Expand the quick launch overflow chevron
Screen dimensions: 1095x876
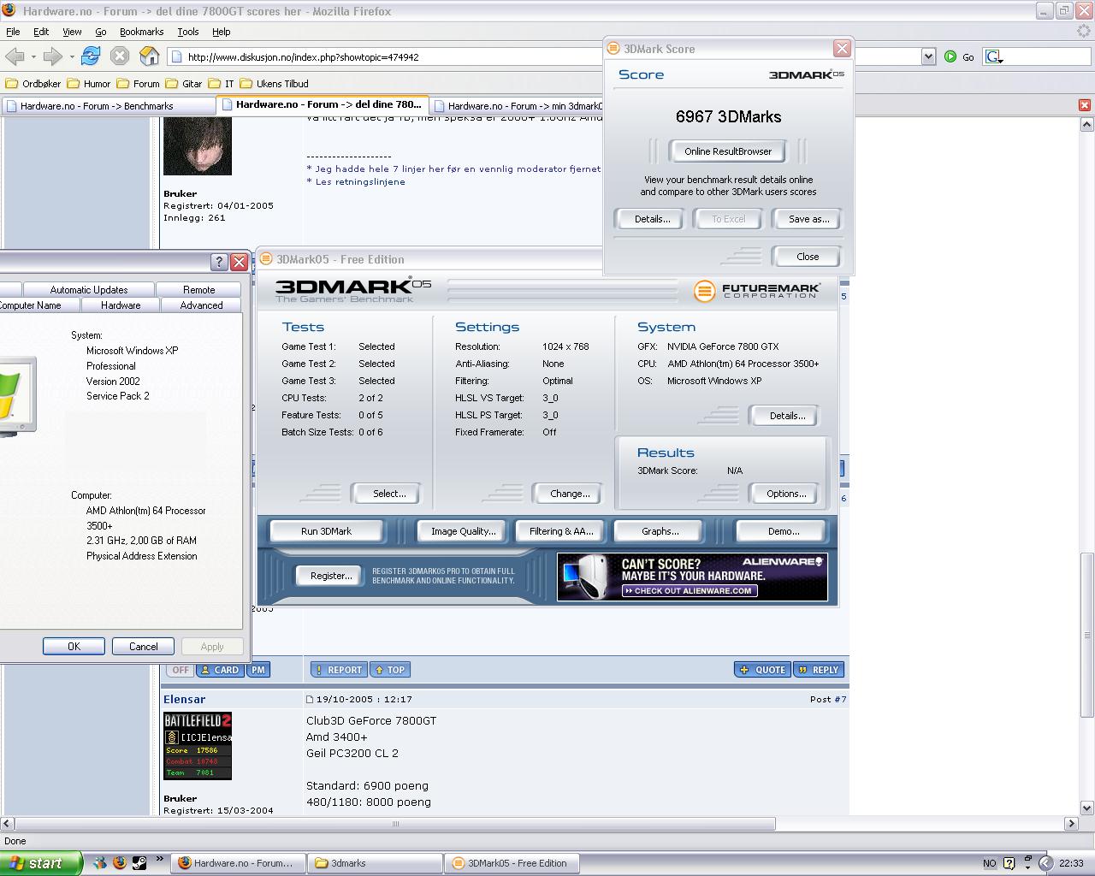click(x=159, y=860)
